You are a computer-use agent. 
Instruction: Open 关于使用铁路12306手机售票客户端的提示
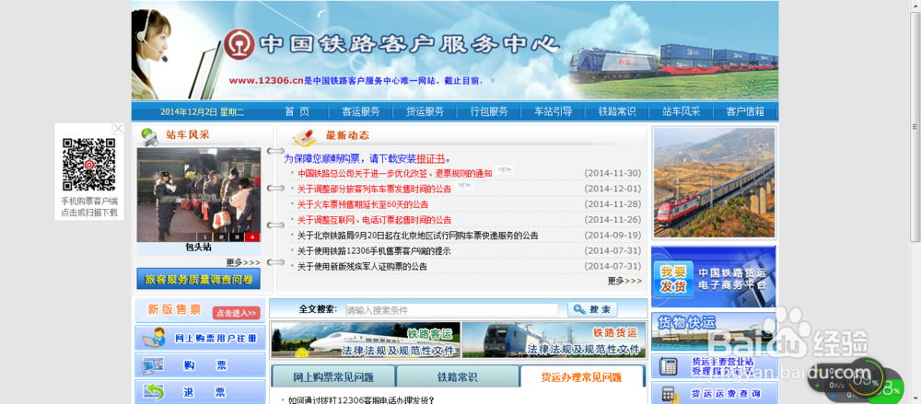click(374, 250)
